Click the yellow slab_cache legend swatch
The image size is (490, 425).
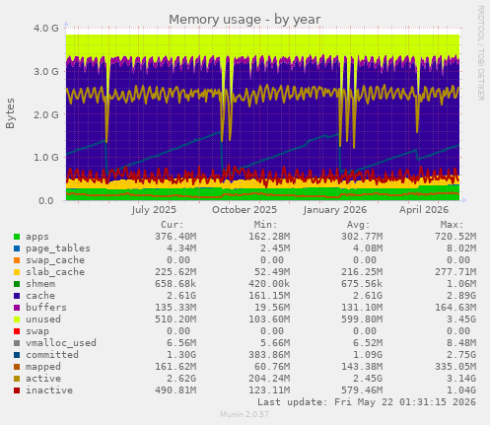tap(17, 272)
